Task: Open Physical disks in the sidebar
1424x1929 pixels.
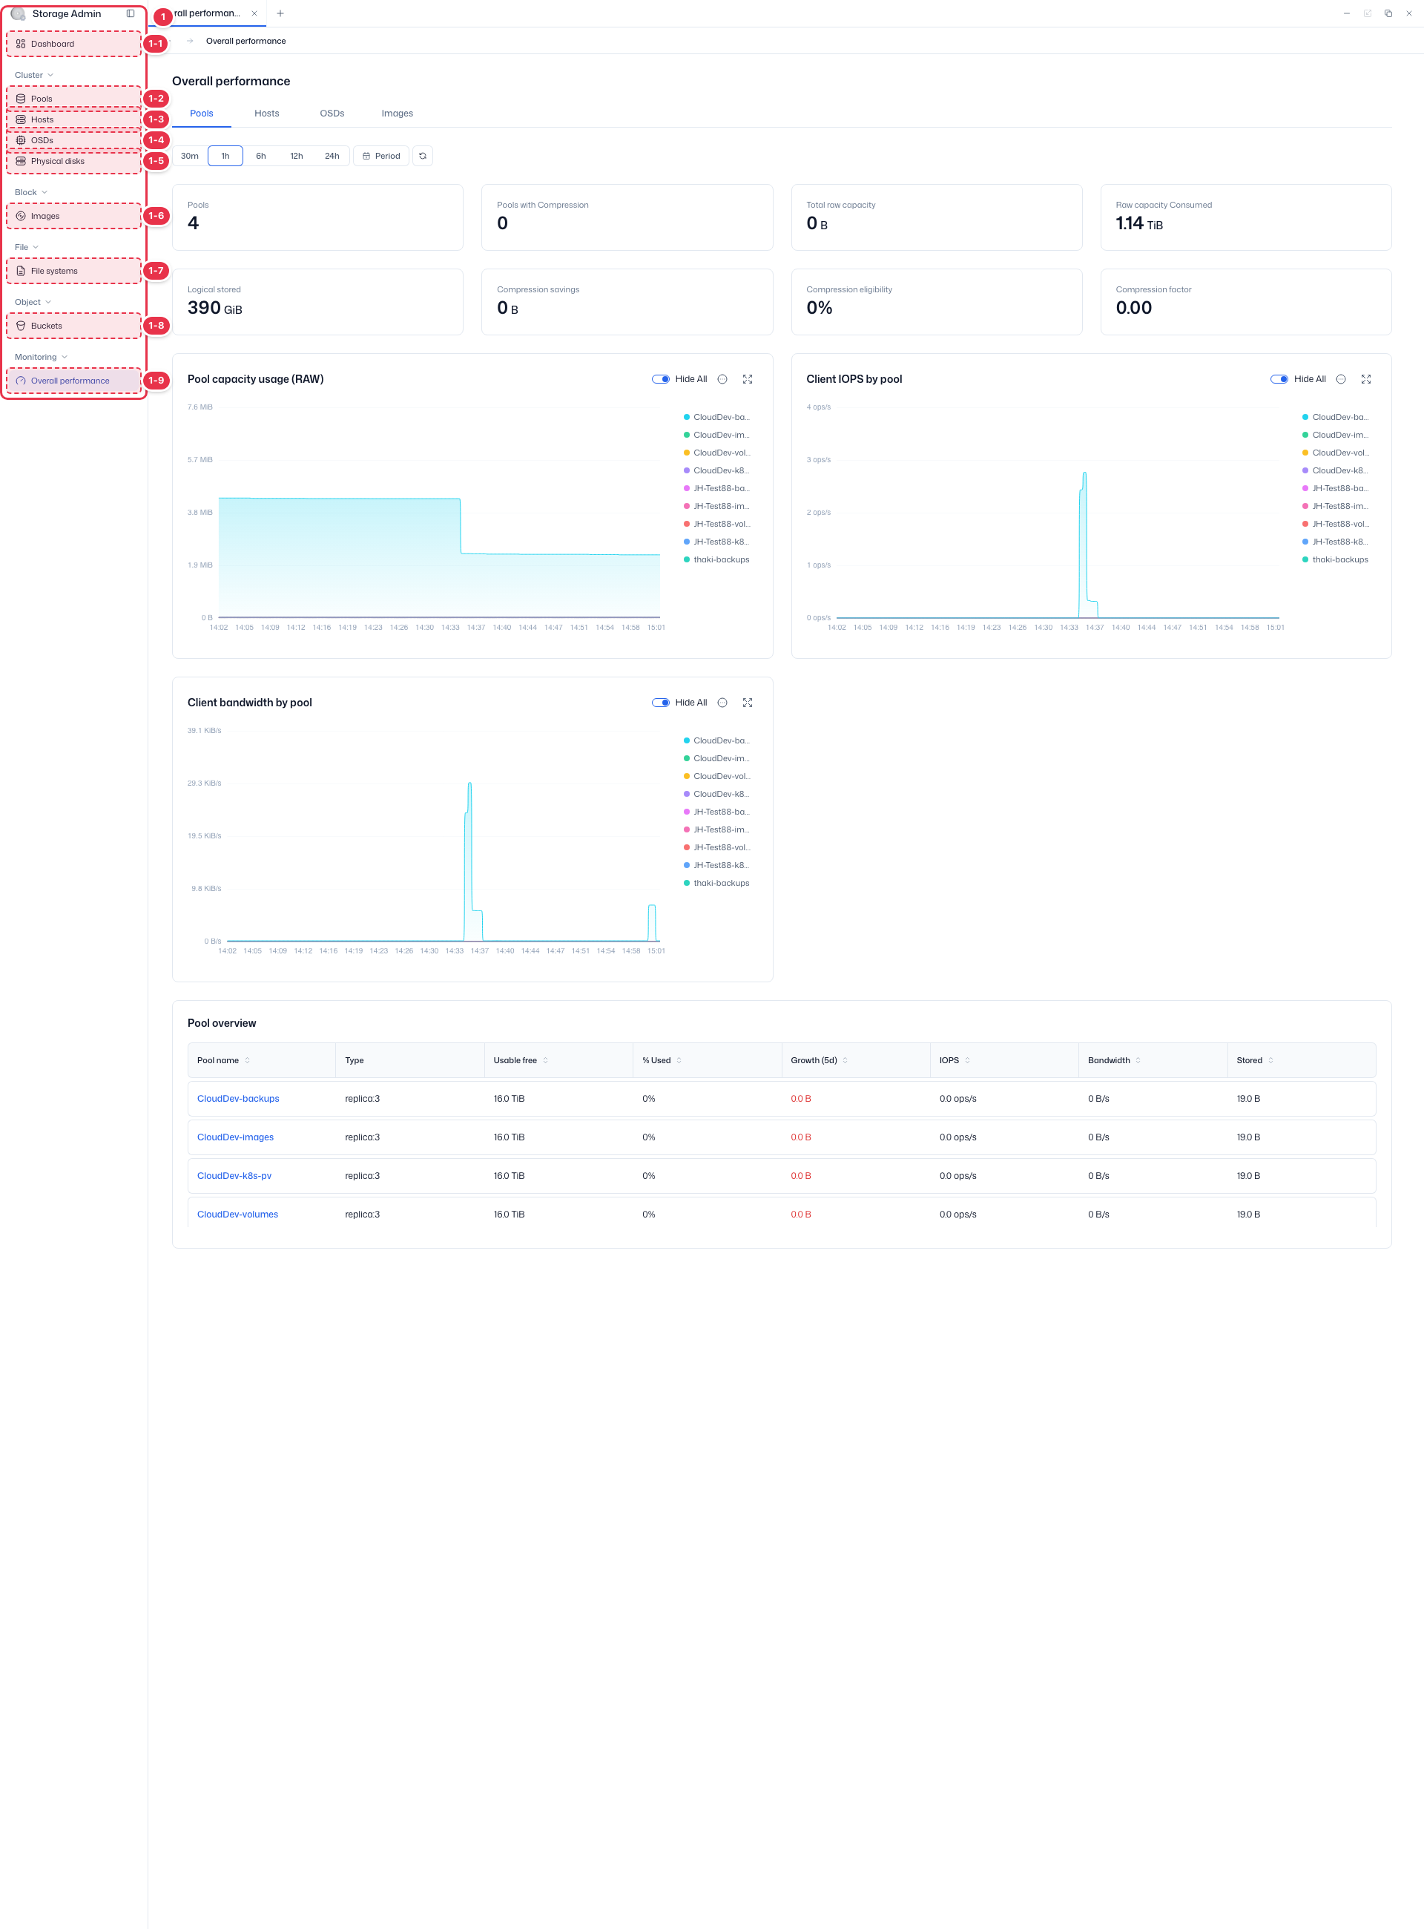Action: tap(74, 161)
